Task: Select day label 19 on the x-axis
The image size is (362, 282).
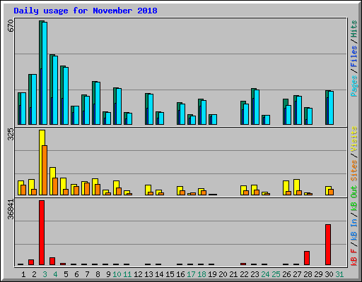Action: pyautogui.click(x=212, y=274)
